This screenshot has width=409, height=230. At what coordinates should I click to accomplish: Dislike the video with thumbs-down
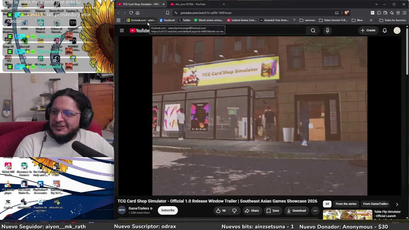234,211
